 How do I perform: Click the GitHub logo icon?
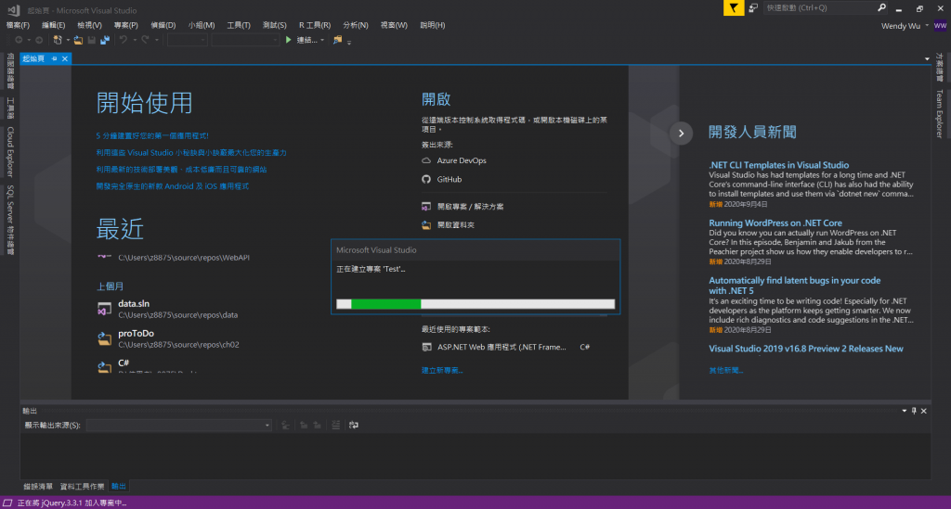tap(426, 179)
